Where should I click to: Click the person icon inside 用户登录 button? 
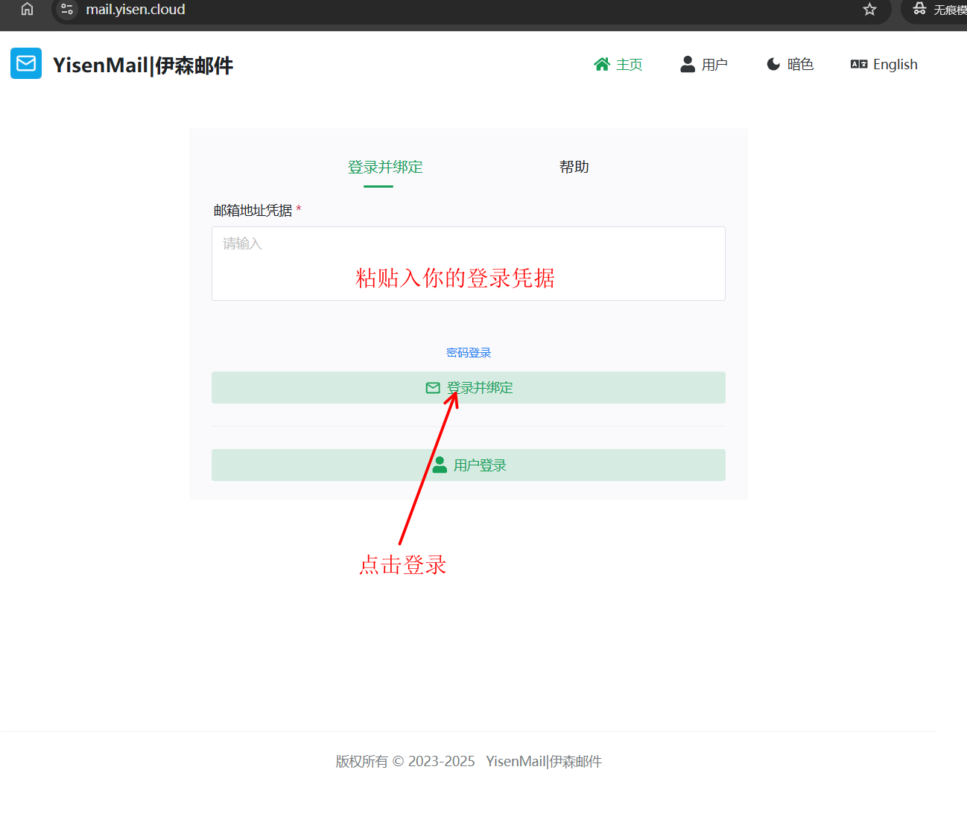tap(440, 464)
